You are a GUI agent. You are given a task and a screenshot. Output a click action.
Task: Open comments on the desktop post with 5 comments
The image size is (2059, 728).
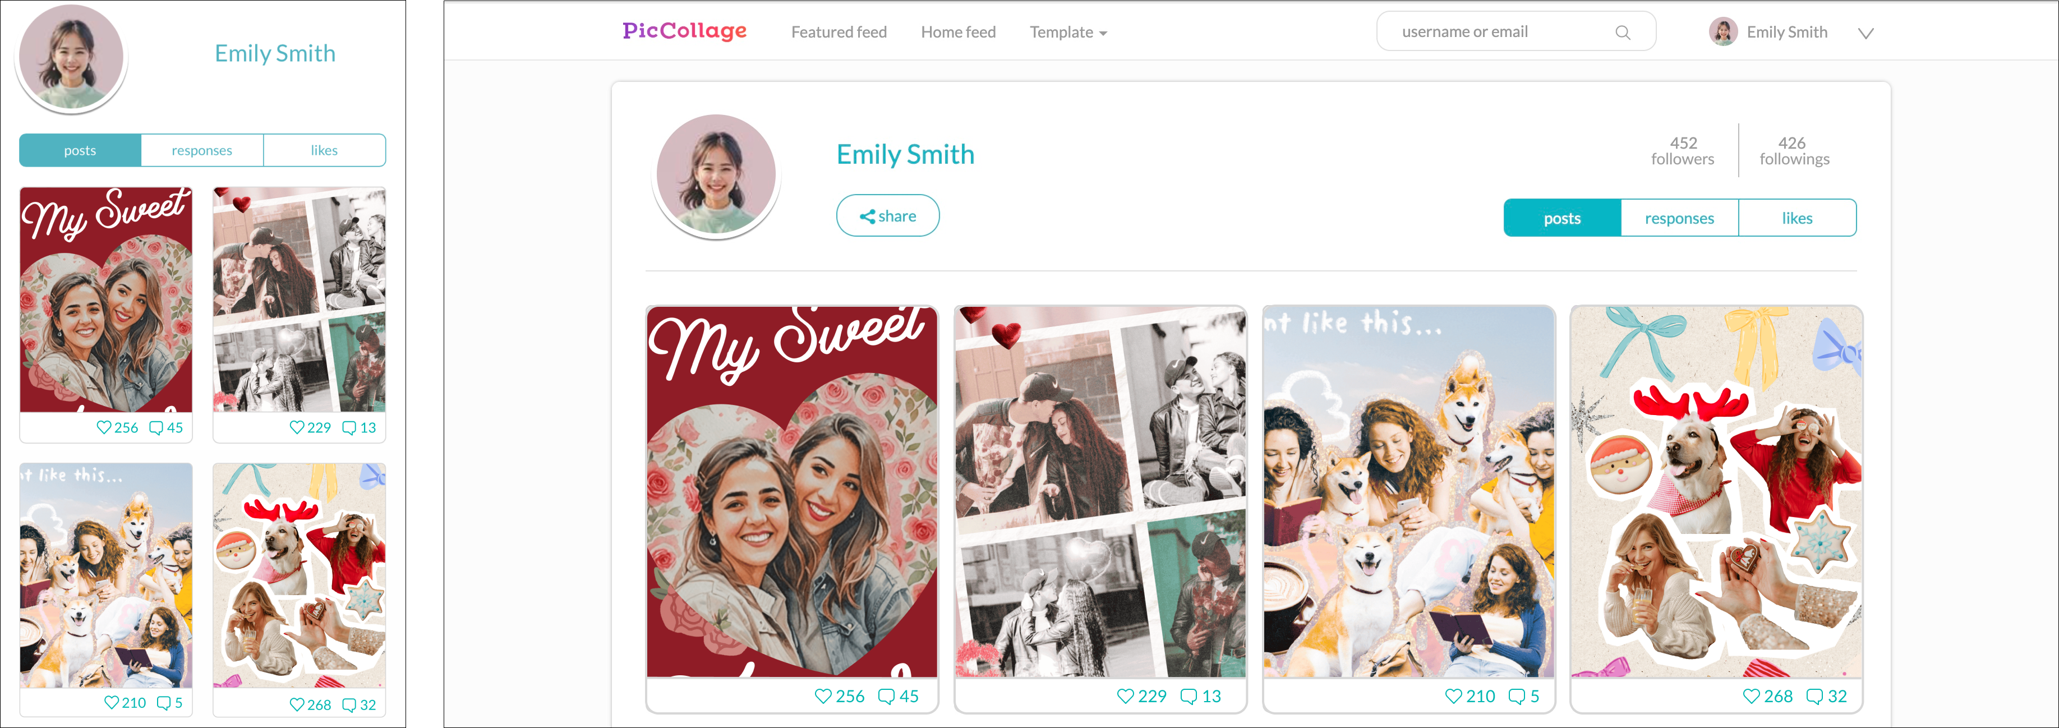[1516, 696]
